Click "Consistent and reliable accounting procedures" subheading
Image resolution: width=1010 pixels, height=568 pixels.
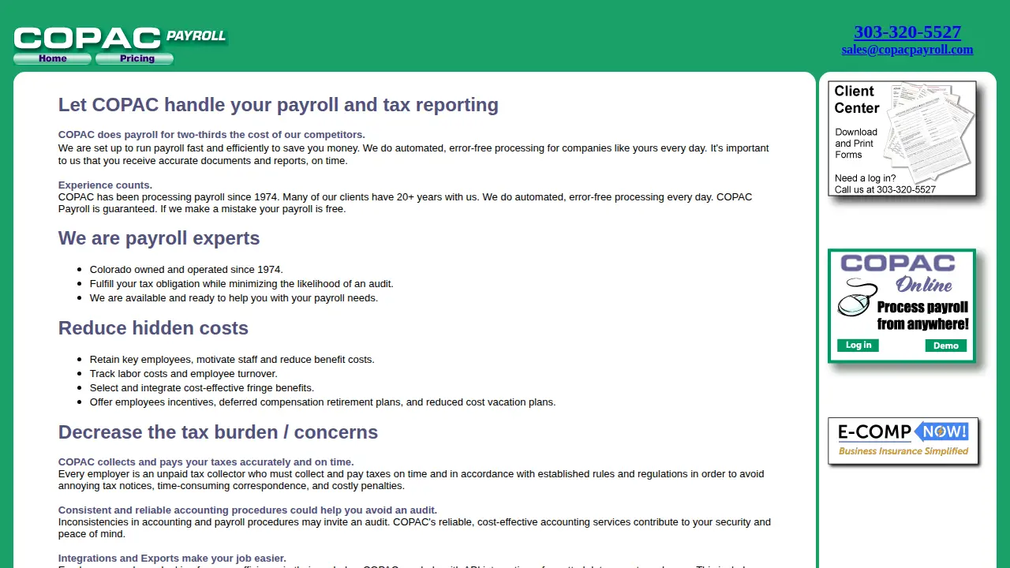coord(248,510)
